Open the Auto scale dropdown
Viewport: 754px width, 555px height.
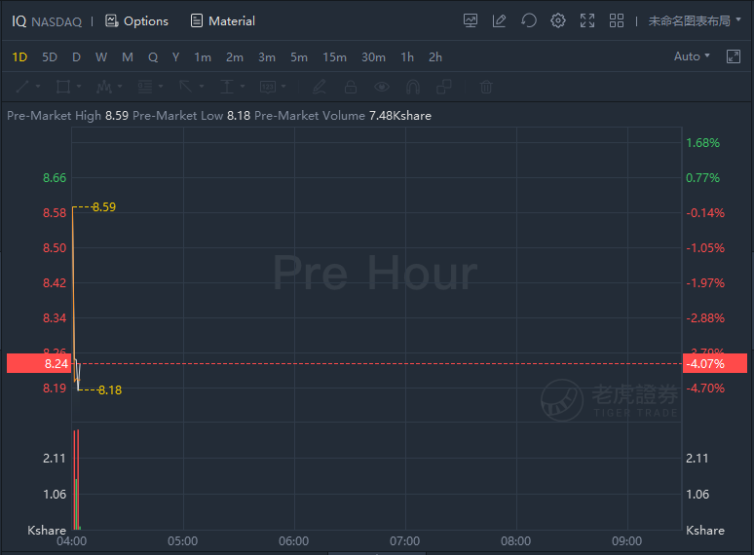(x=692, y=56)
